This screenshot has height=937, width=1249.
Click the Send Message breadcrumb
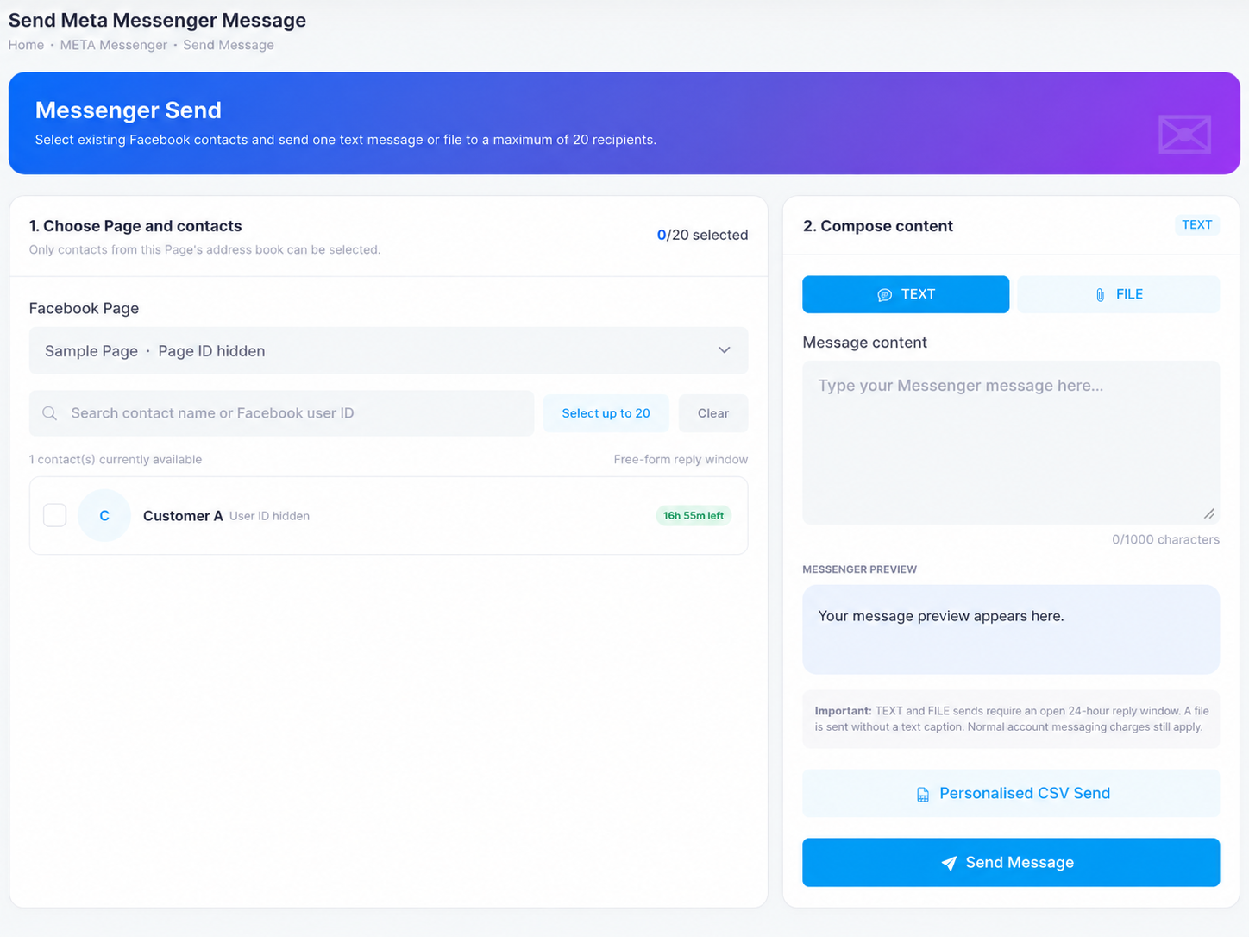click(x=229, y=45)
